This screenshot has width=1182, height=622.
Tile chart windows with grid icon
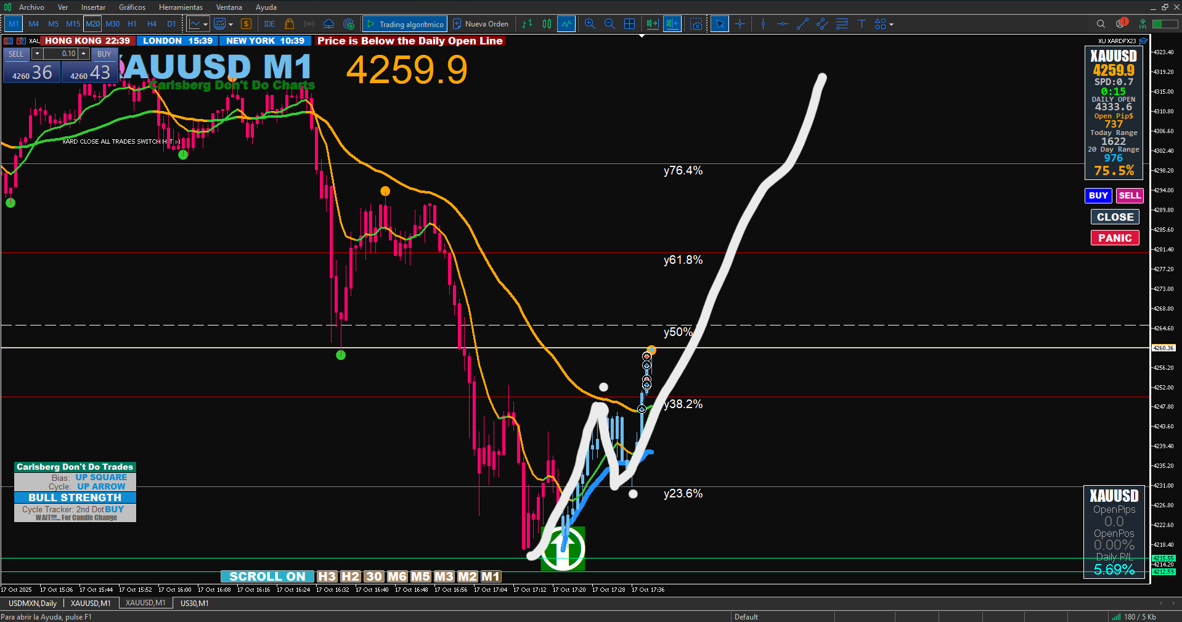[629, 24]
